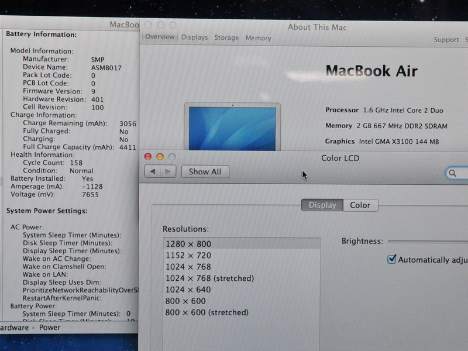
Task: Select resolution 800 × 600 (stretched)
Action: [242, 312]
